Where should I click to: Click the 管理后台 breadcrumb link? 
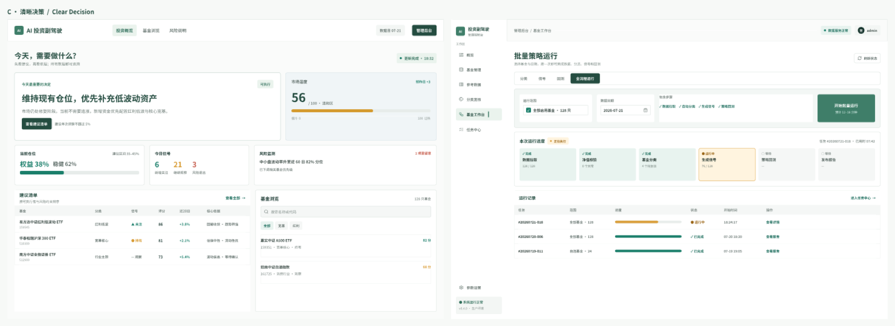coord(521,30)
